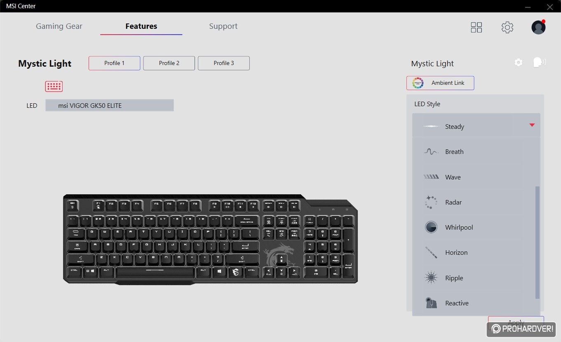Open settings gear in top bar
The height and width of the screenshot is (342, 561).
pos(507,27)
